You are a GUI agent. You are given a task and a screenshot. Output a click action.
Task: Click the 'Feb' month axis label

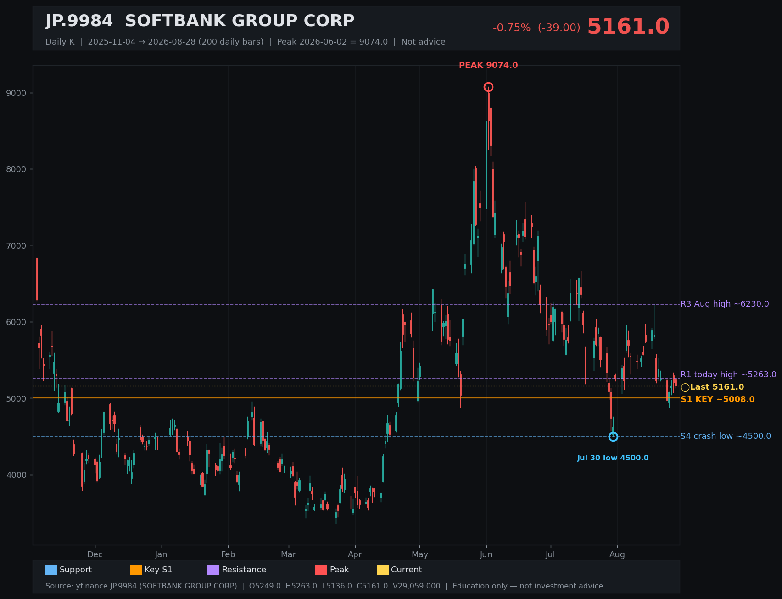click(x=228, y=554)
